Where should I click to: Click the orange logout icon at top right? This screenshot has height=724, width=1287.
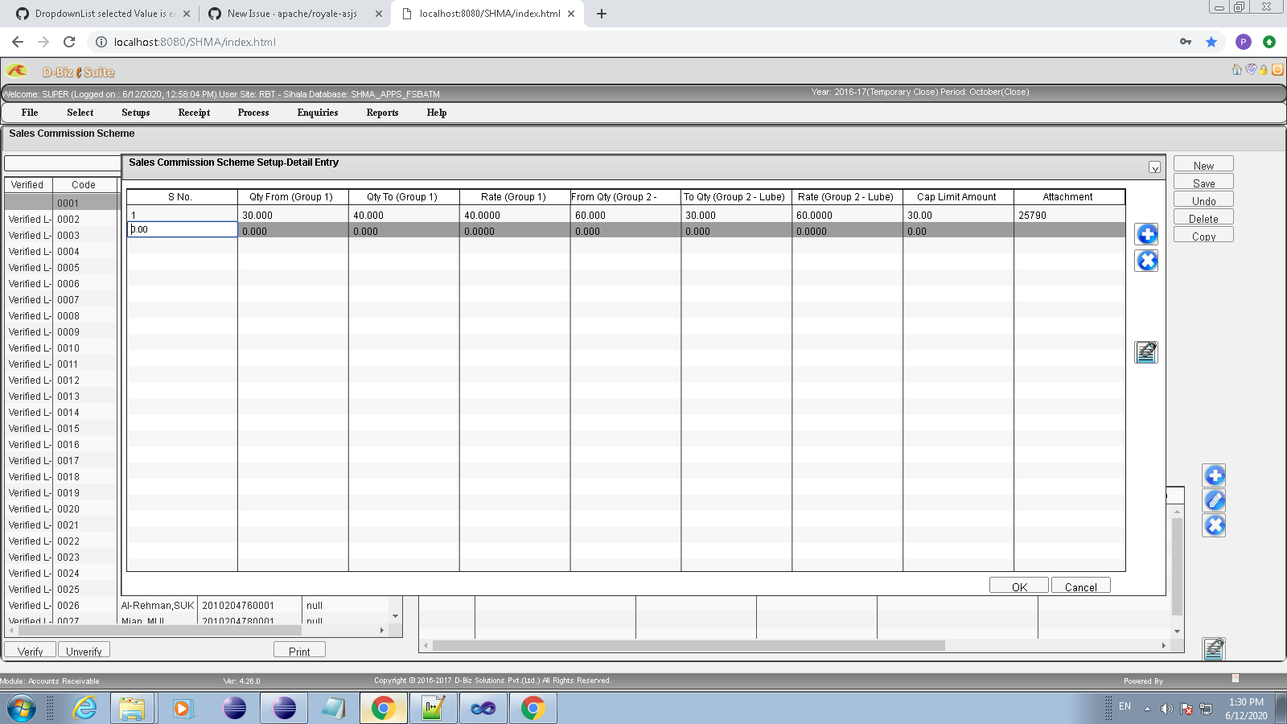1277,71
